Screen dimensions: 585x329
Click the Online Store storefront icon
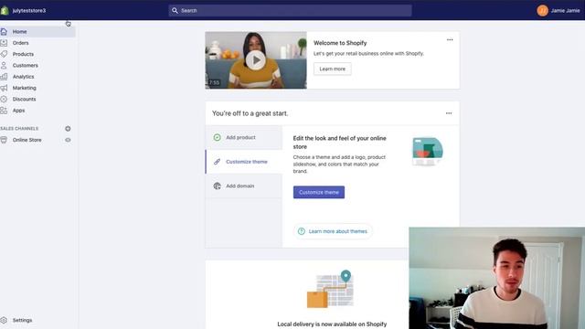point(4,140)
